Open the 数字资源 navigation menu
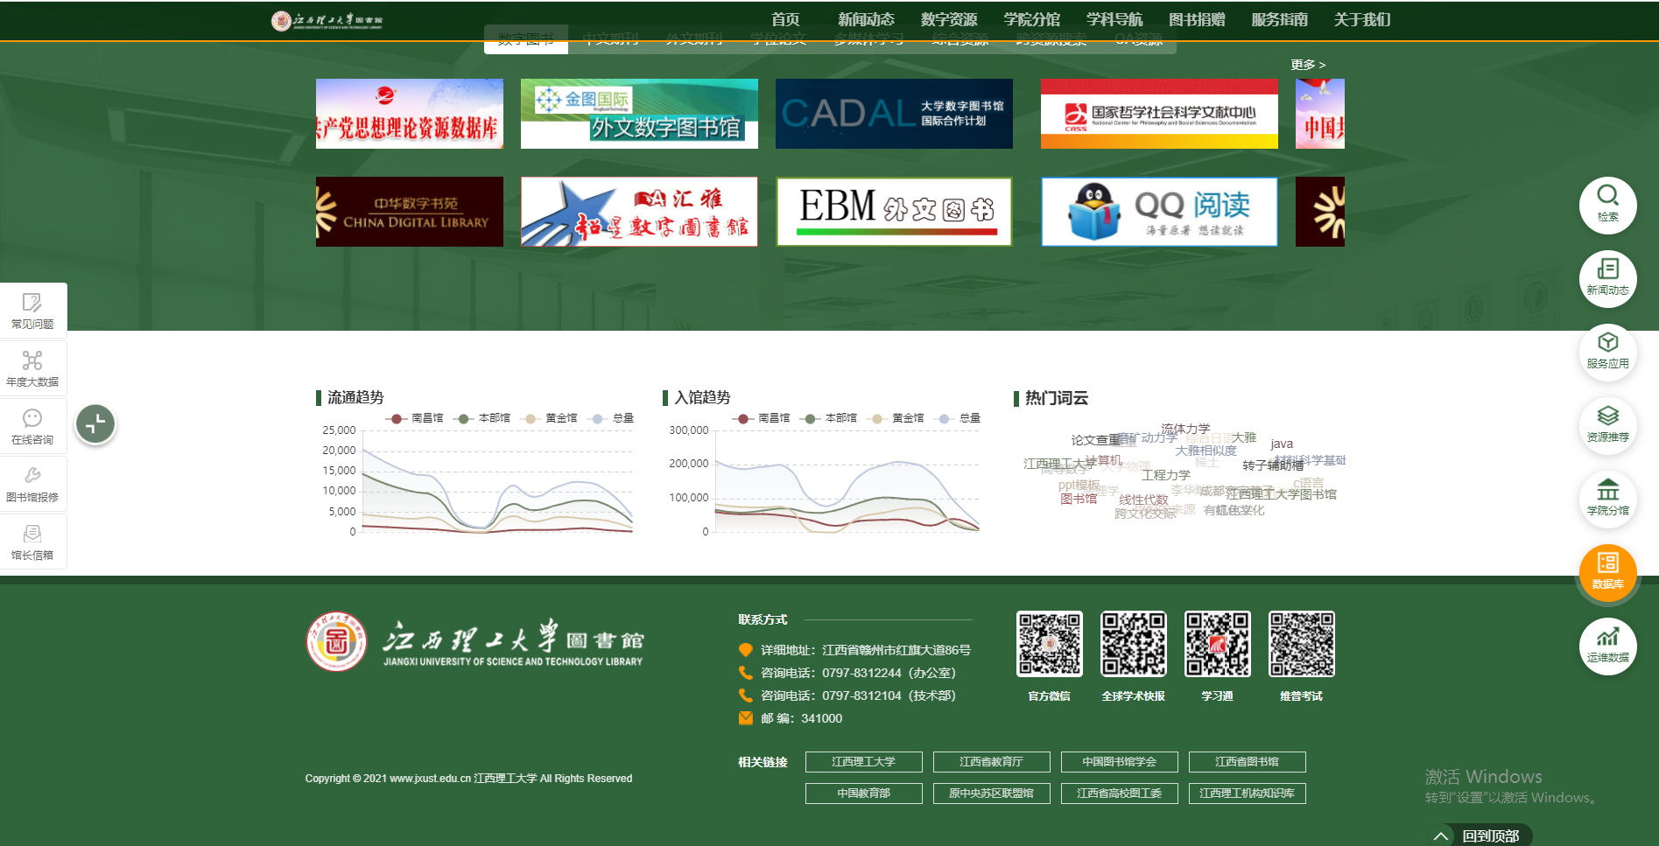The width and height of the screenshot is (1659, 846). click(x=949, y=19)
